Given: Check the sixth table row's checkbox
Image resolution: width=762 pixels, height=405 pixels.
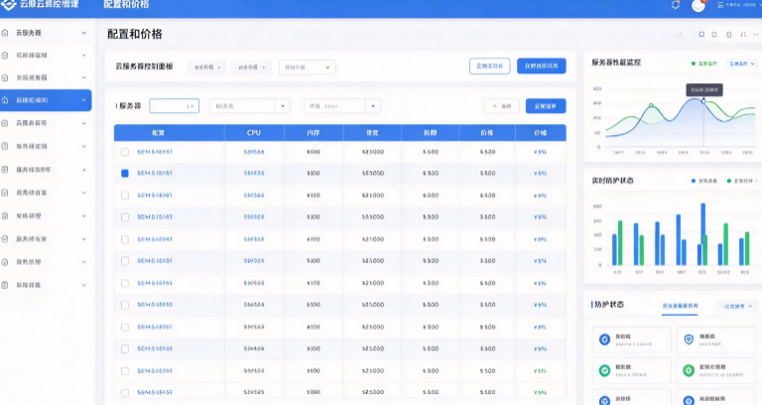Looking at the screenshot, I should [125, 261].
